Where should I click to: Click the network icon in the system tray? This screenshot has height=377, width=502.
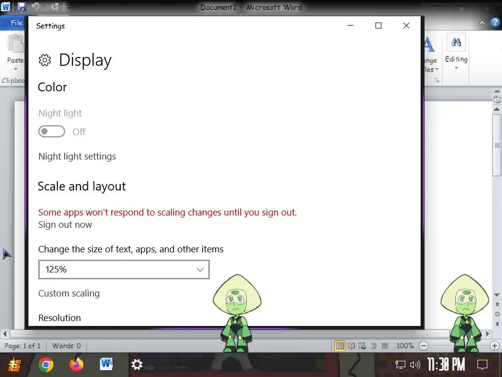coord(400,365)
